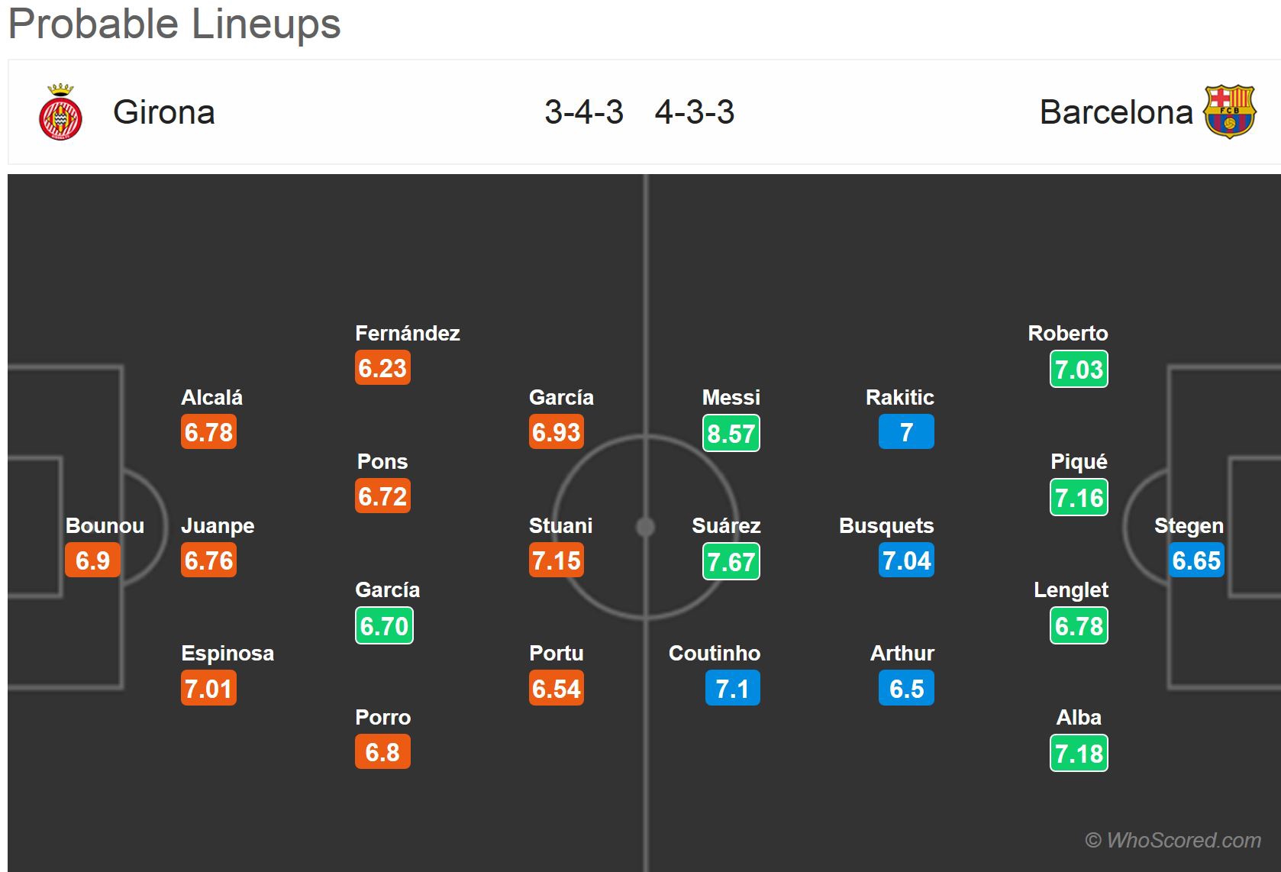Select the Busquets player name
The image size is (1281, 872).
(x=886, y=525)
